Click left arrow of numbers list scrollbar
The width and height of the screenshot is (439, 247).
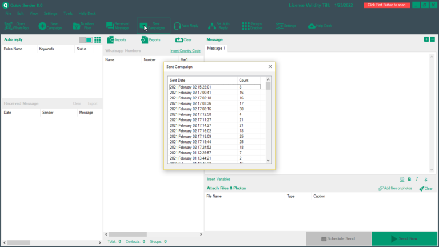point(106,234)
